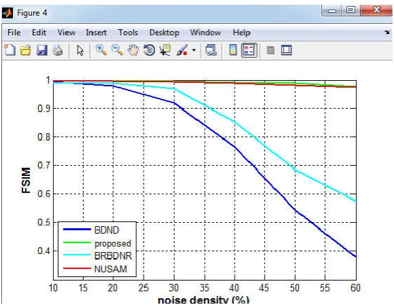The width and height of the screenshot is (394, 307).
Task: Activate the Zoom In magnifier tool
Action: click(x=101, y=50)
